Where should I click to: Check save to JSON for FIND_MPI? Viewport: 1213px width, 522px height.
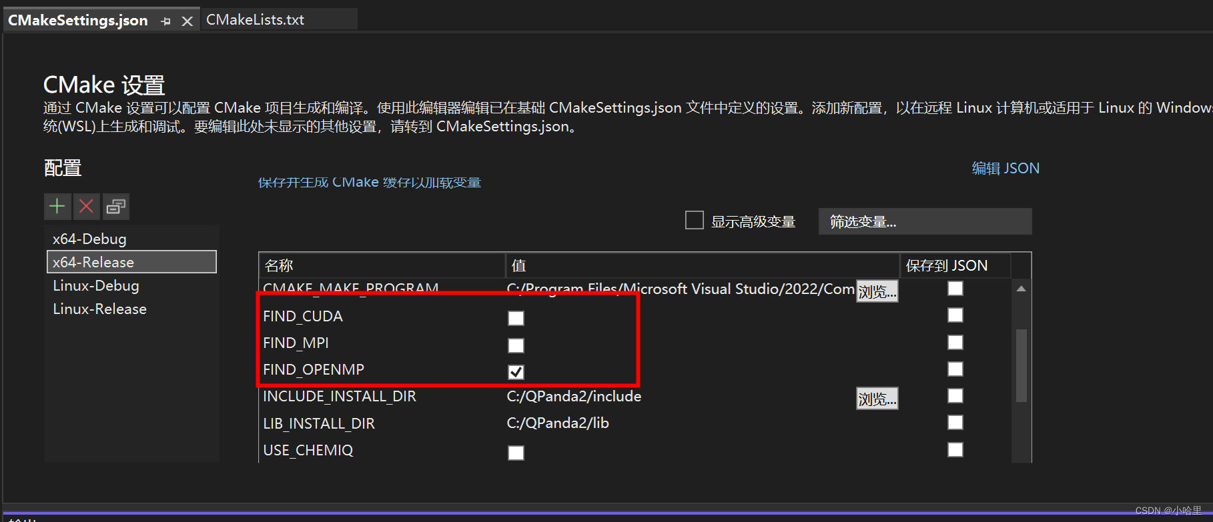pyautogui.click(x=955, y=342)
